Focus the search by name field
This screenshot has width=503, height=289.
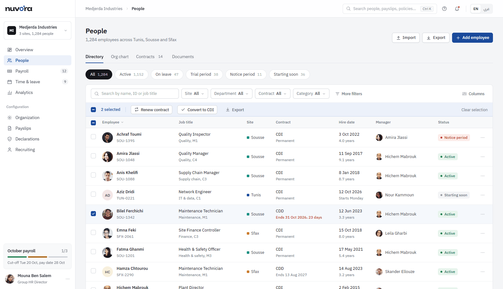point(135,94)
